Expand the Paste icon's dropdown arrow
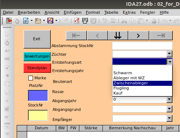180x138 pixels. click(x=147, y=21)
